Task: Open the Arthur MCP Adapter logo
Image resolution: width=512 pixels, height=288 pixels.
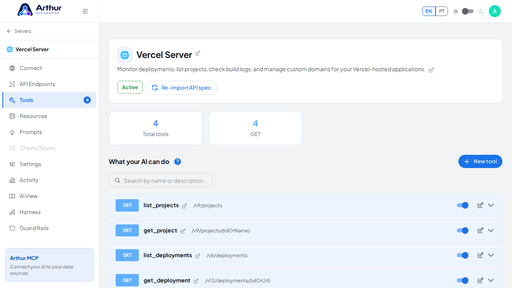Action: 40,10
